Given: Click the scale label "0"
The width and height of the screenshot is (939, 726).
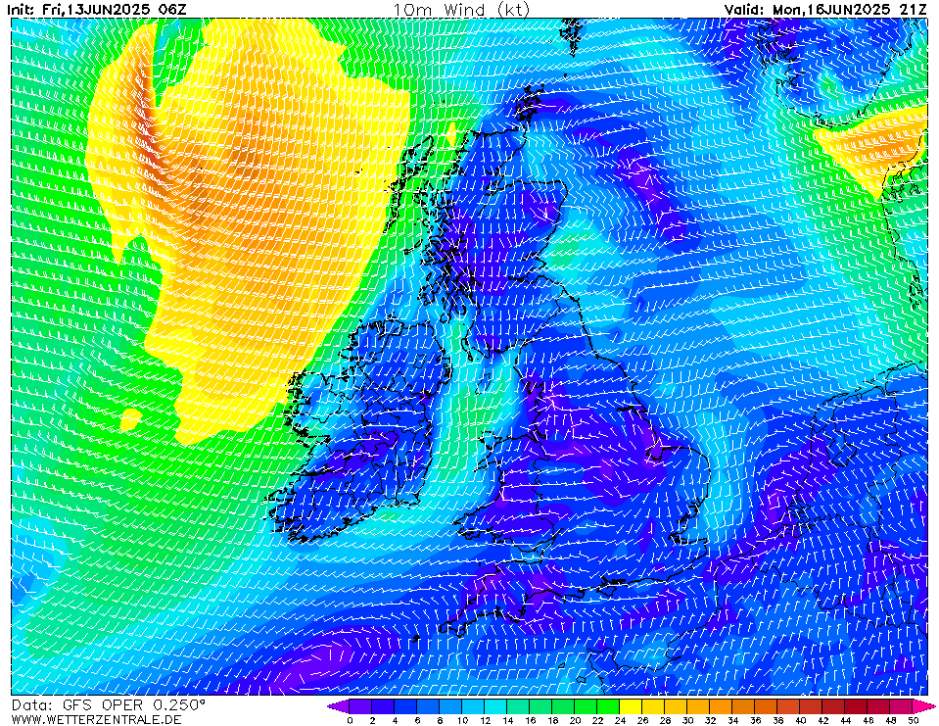Looking at the screenshot, I should (x=350, y=720).
